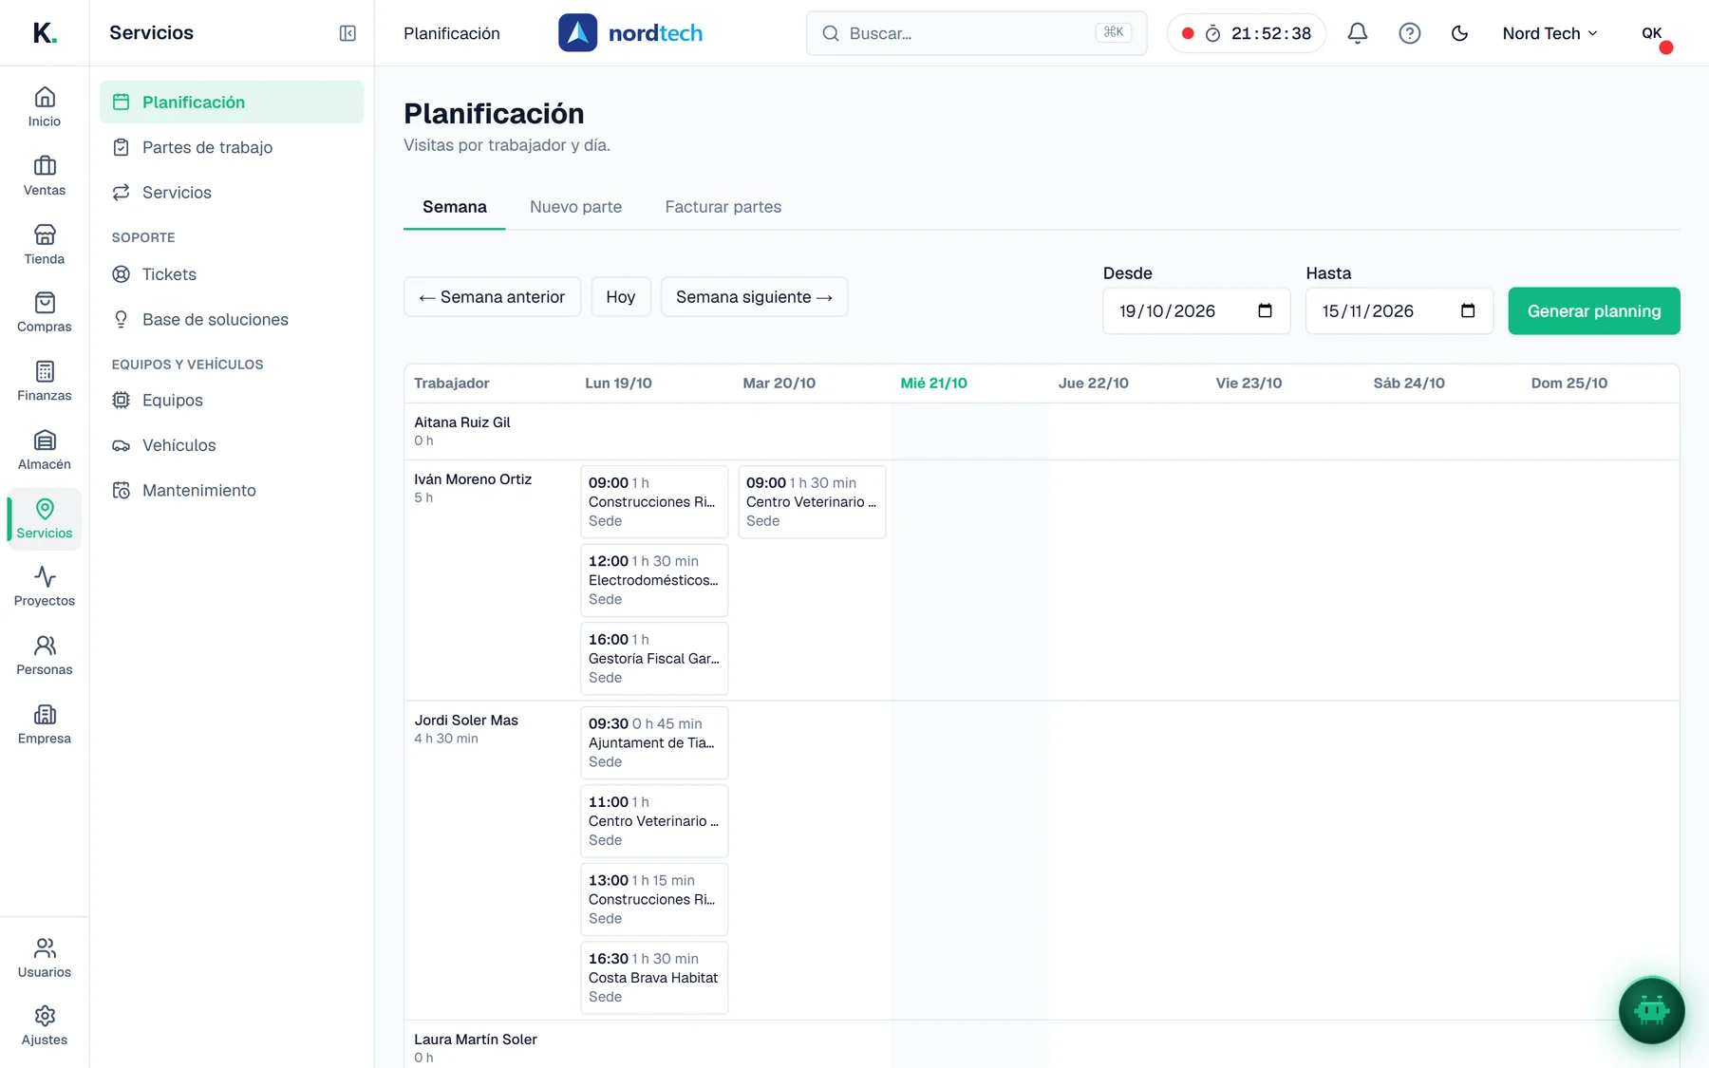This screenshot has width=1709, height=1068.
Task: Open Tickets under Soporte
Action: (232, 274)
